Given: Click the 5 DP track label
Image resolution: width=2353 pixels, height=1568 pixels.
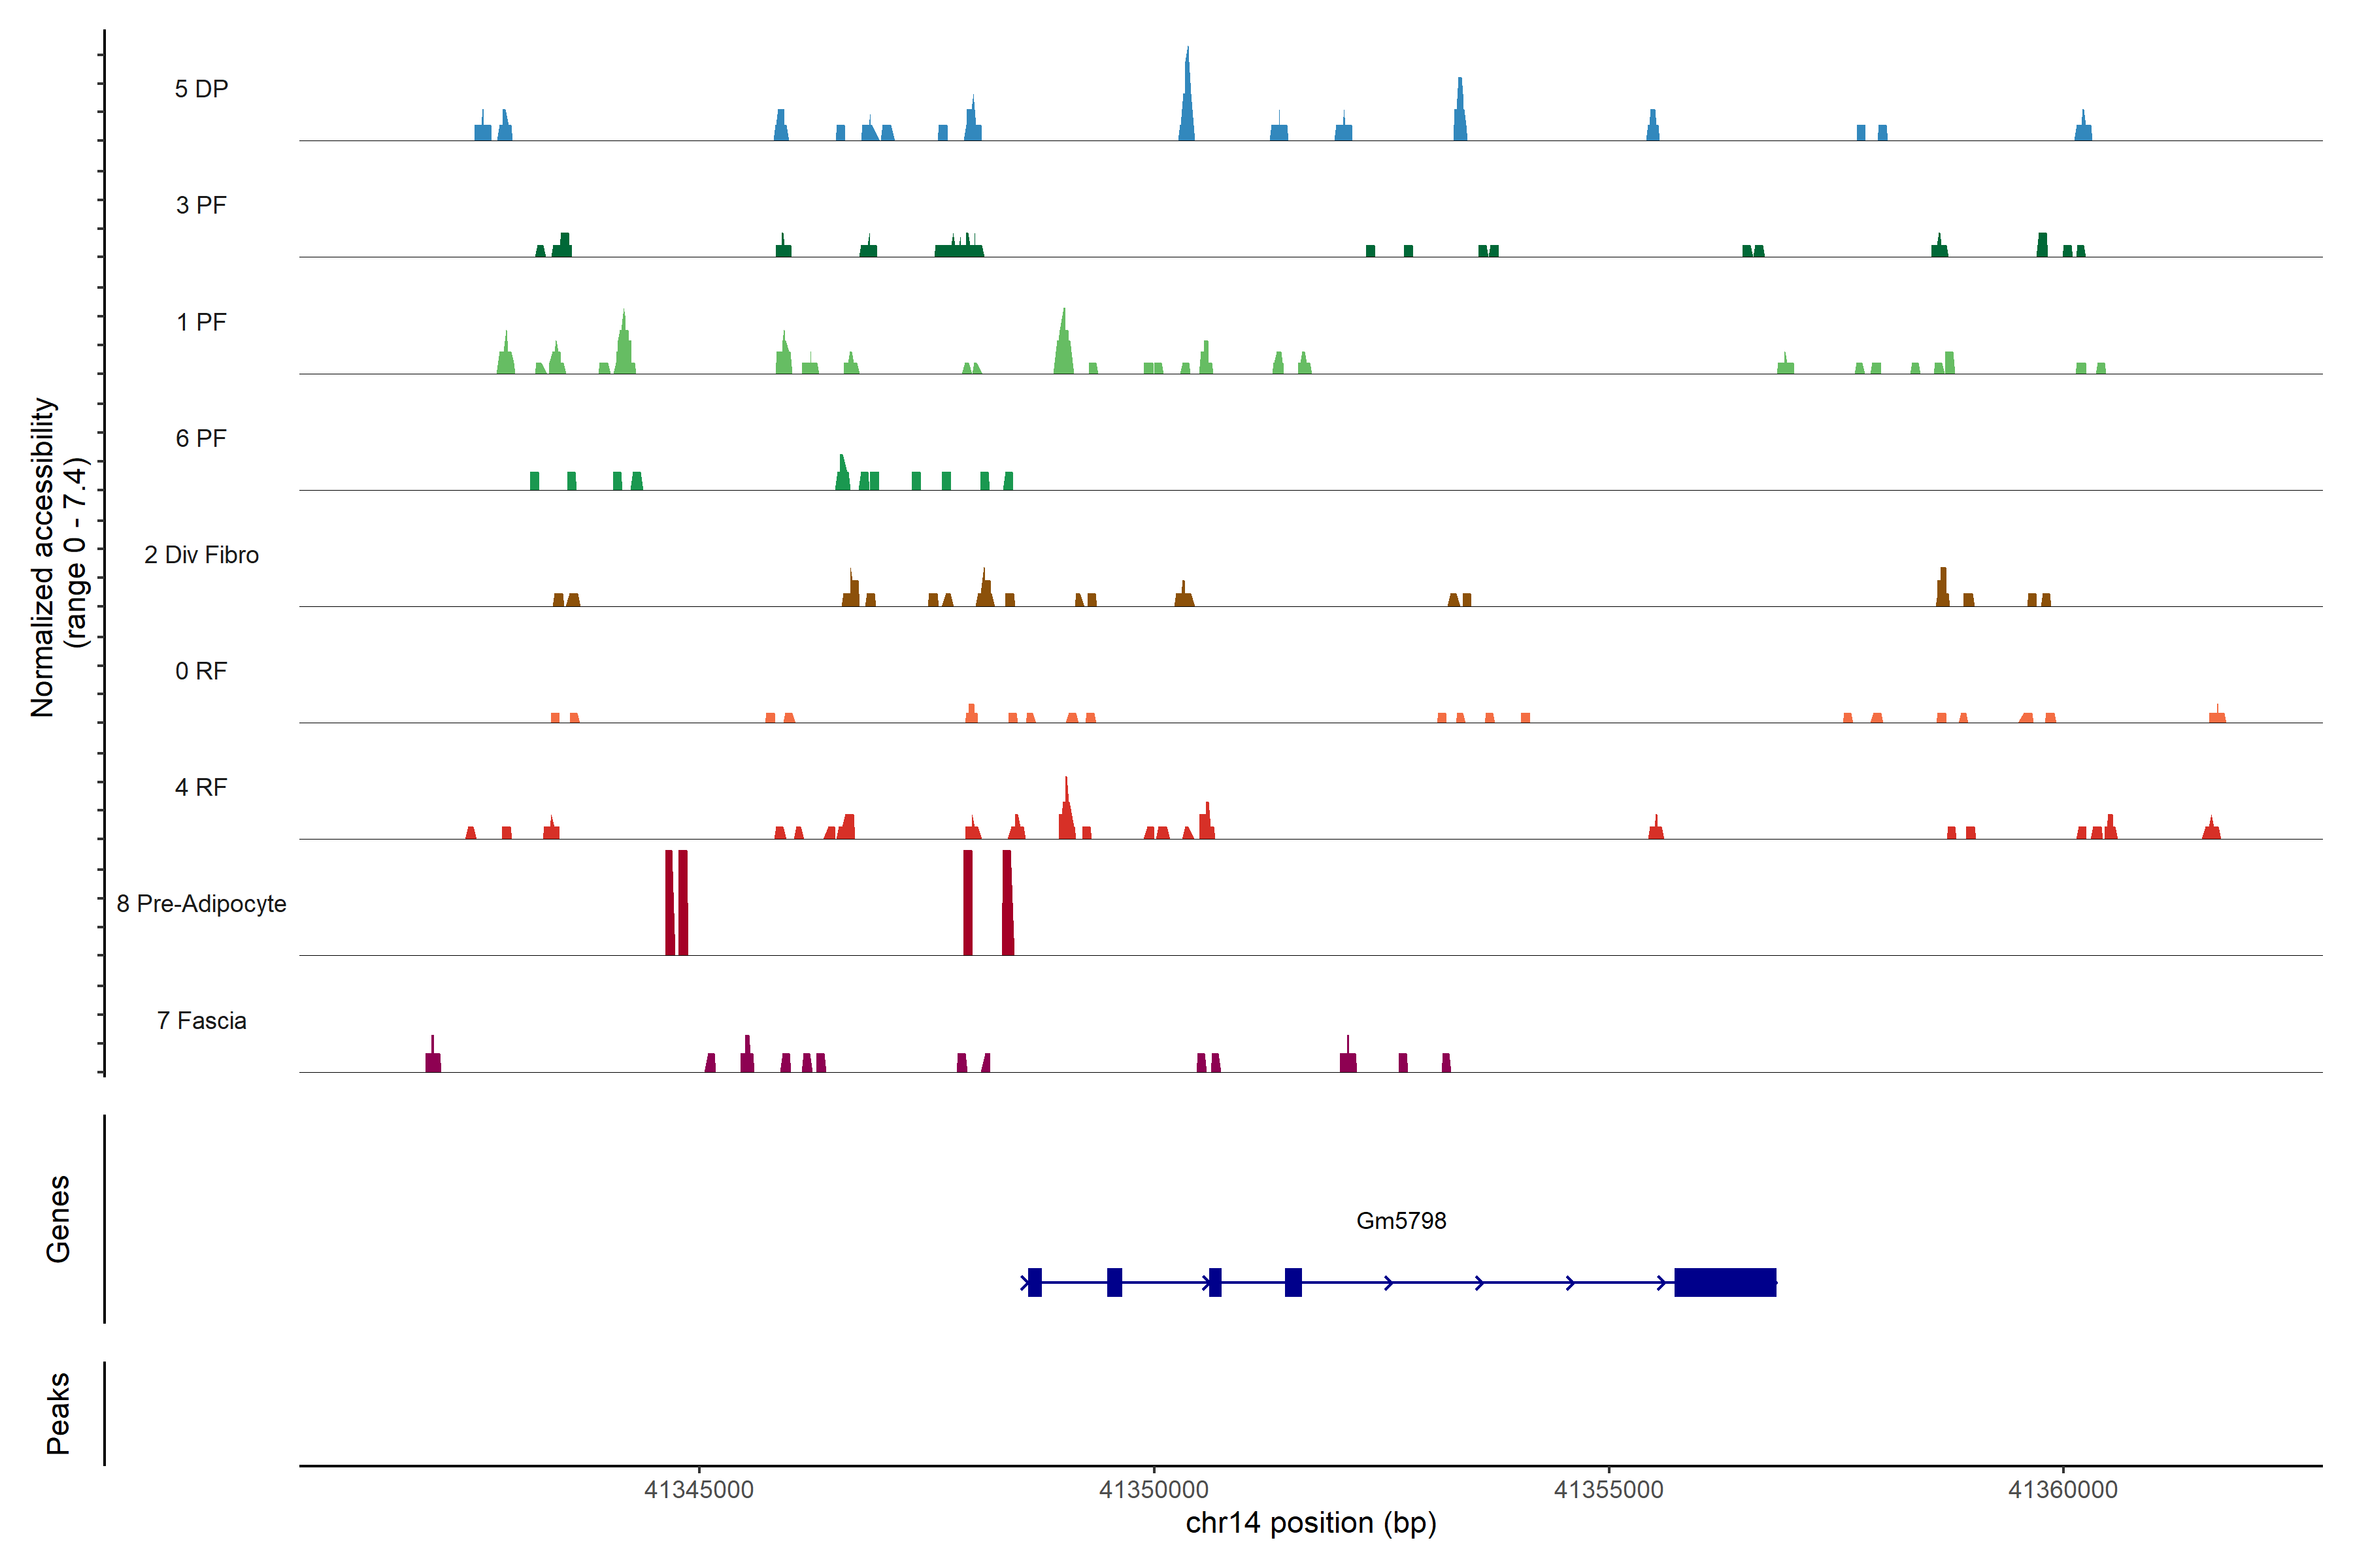Looking at the screenshot, I should coord(201,89).
